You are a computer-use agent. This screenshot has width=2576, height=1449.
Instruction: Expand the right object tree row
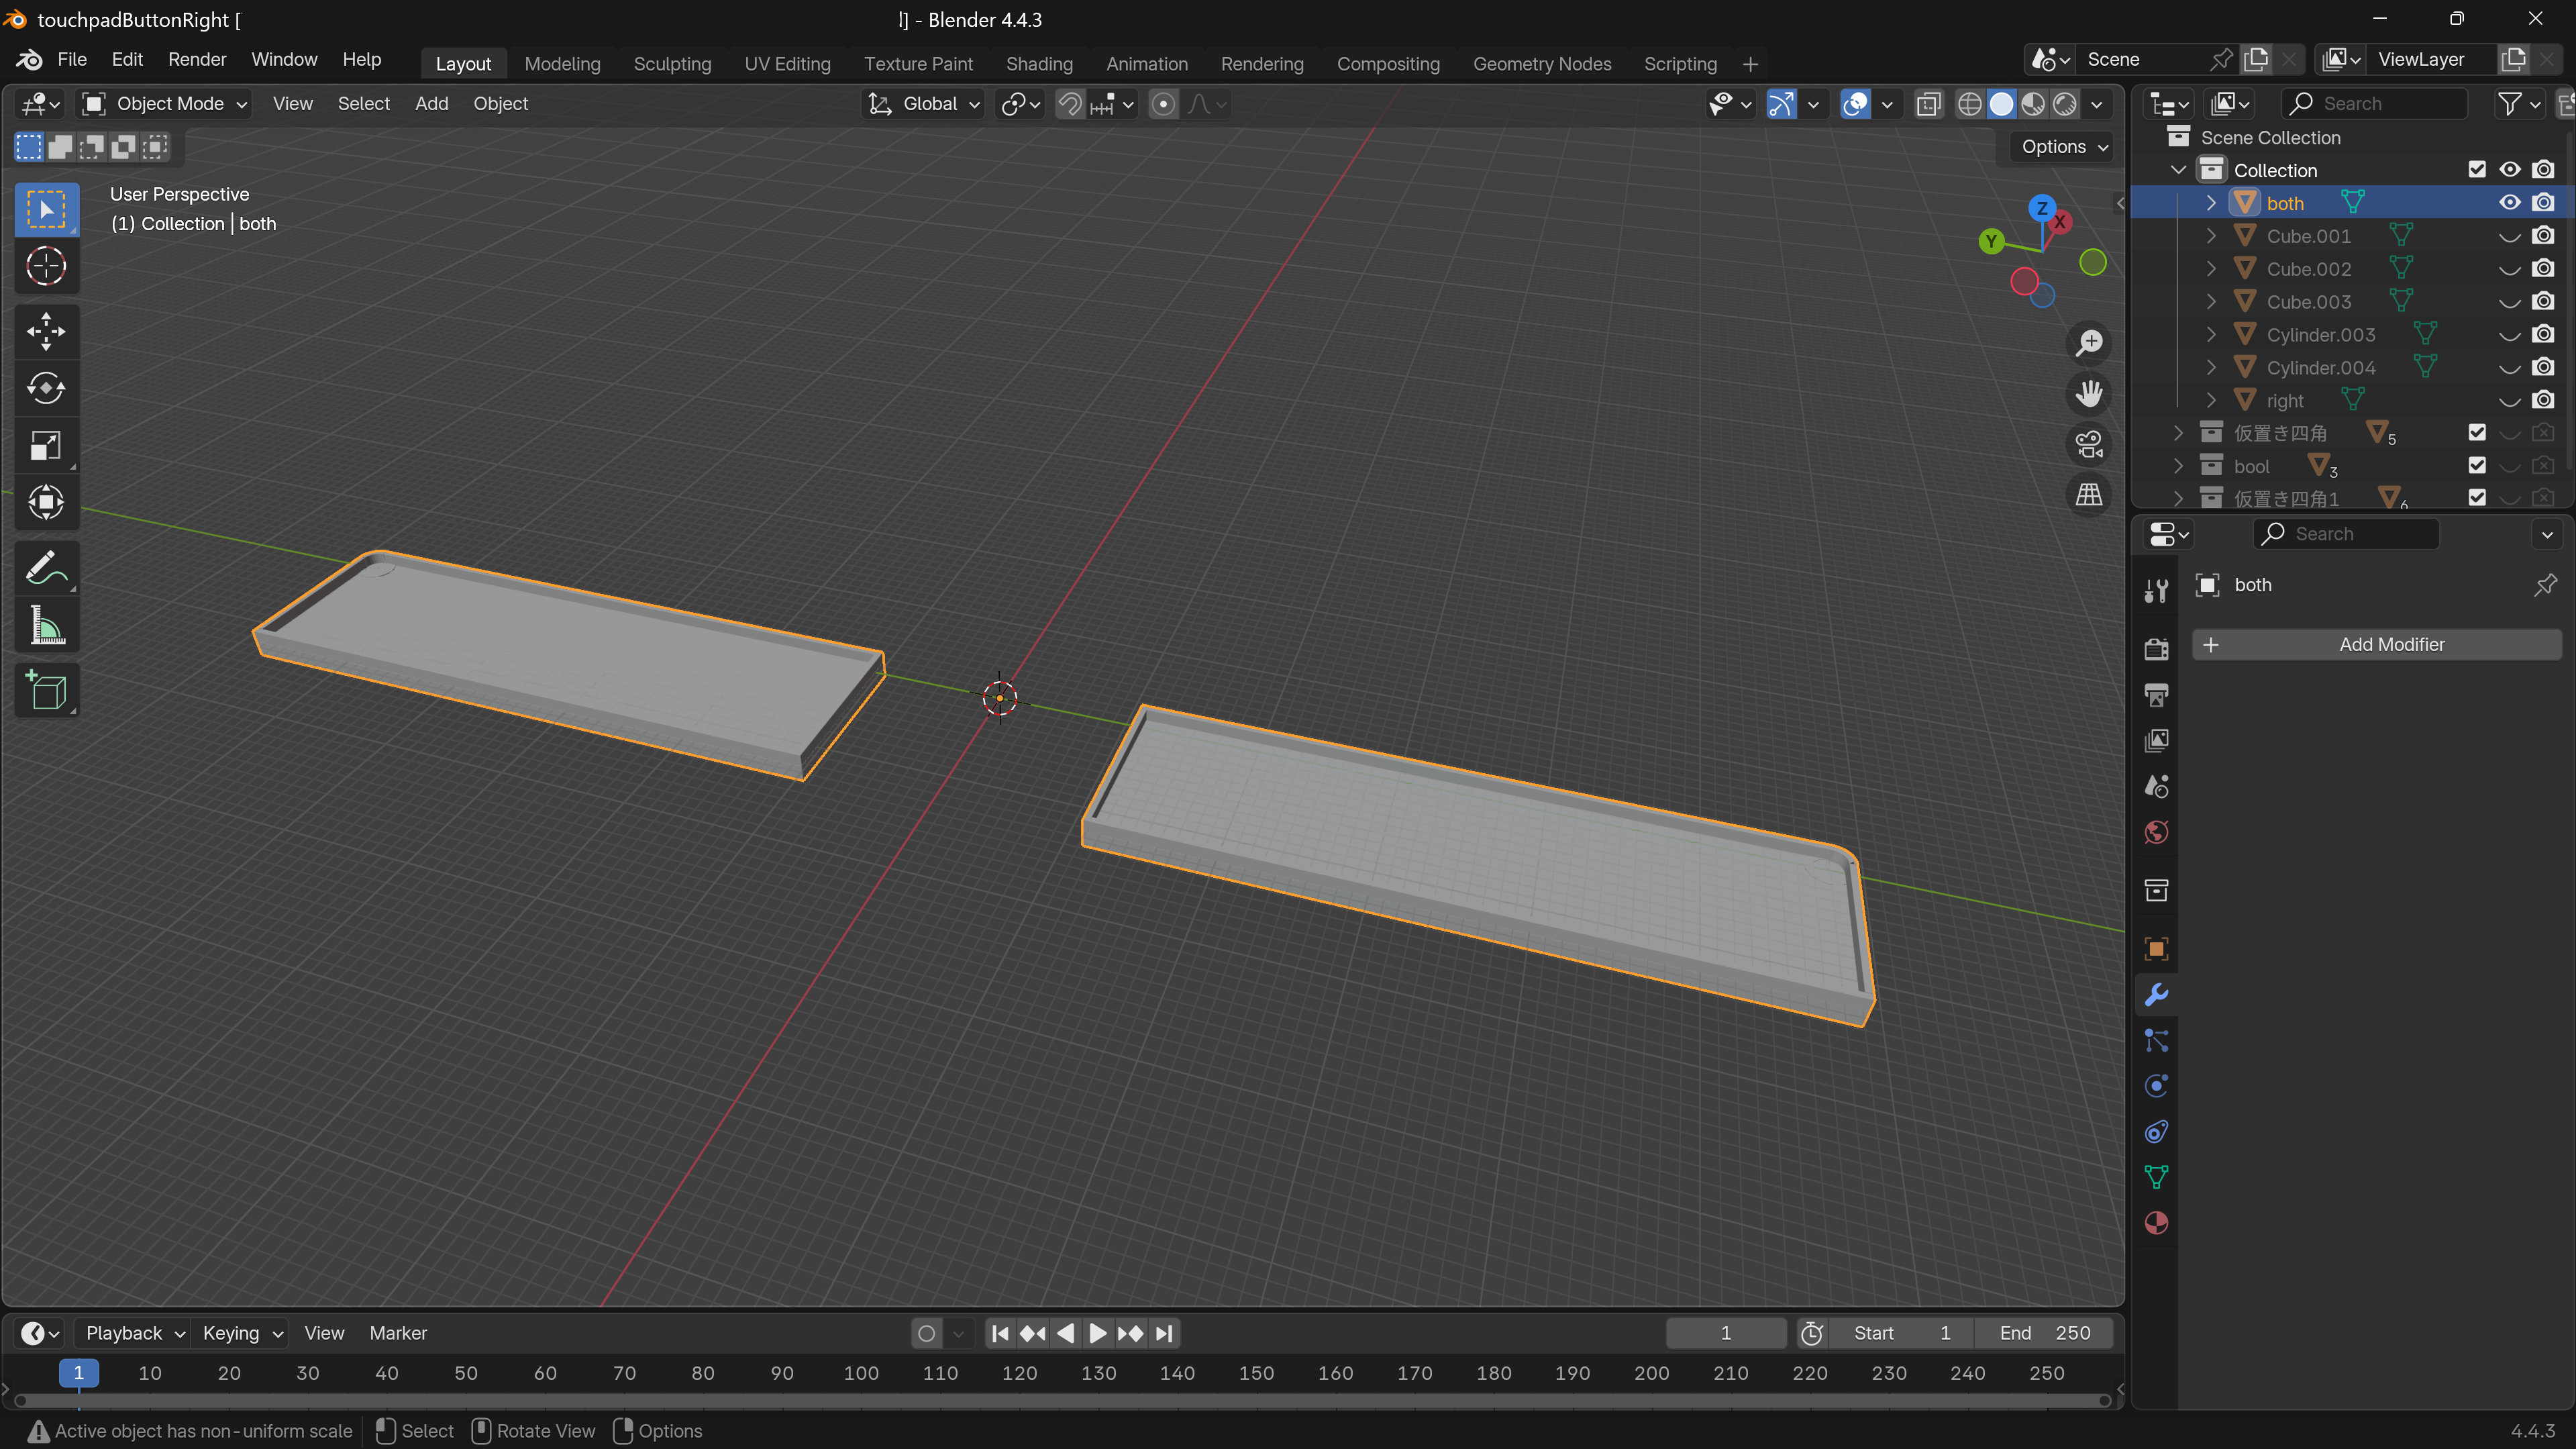click(x=2211, y=401)
